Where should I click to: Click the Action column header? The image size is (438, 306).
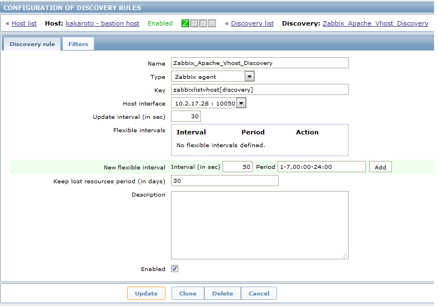pyautogui.click(x=308, y=132)
